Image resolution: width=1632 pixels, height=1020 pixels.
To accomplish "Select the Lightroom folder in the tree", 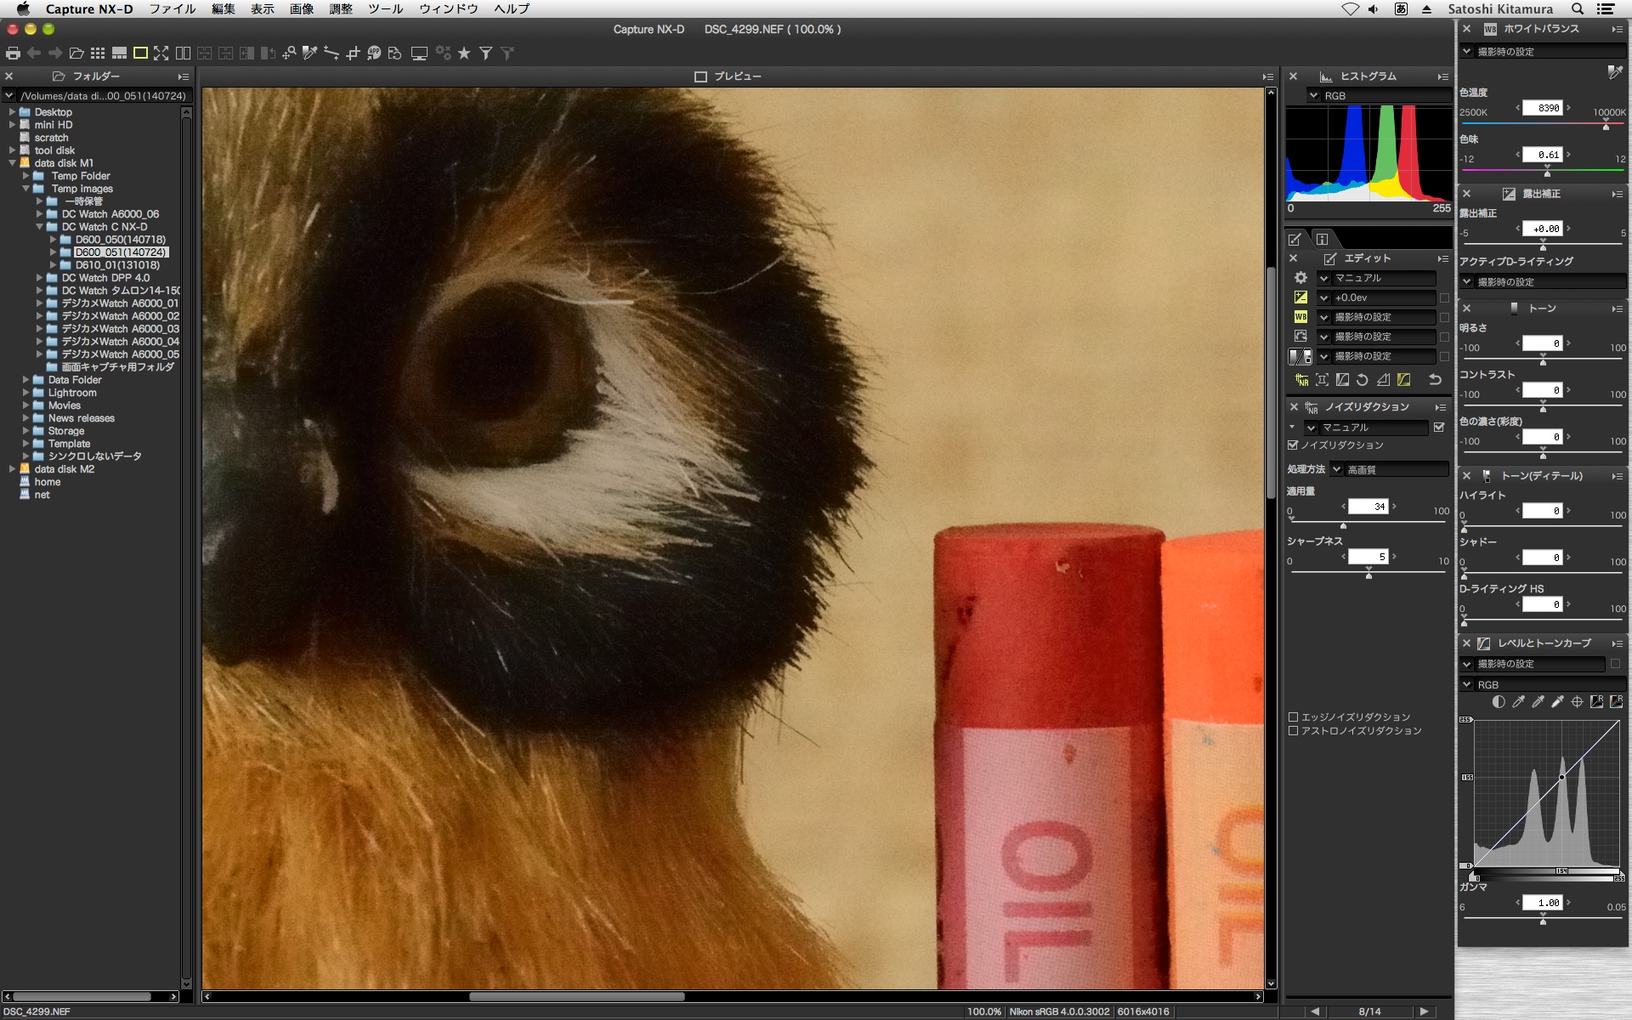I will point(72,393).
